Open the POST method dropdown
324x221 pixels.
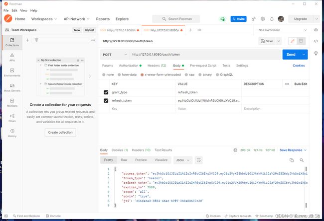[x=115, y=55]
